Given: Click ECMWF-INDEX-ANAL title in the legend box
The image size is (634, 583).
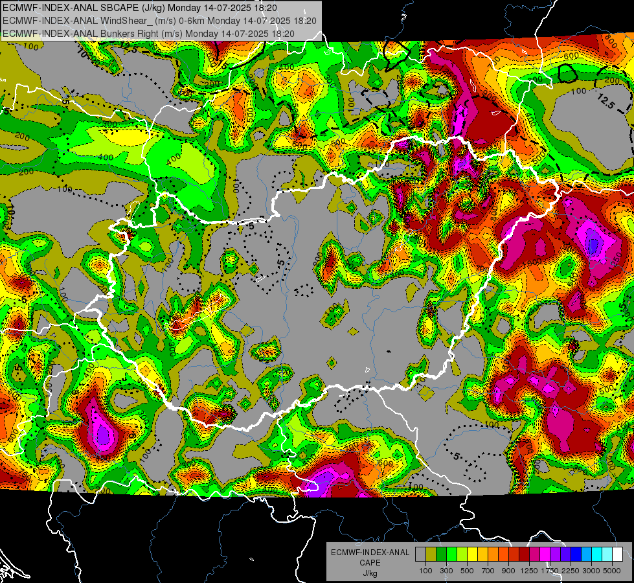Looking at the screenshot, I should pyautogui.click(x=370, y=553).
